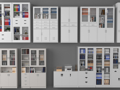Select the two small flags on the shelf
Viewport: 120px width, 90px height.
click(x=89, y=68)
